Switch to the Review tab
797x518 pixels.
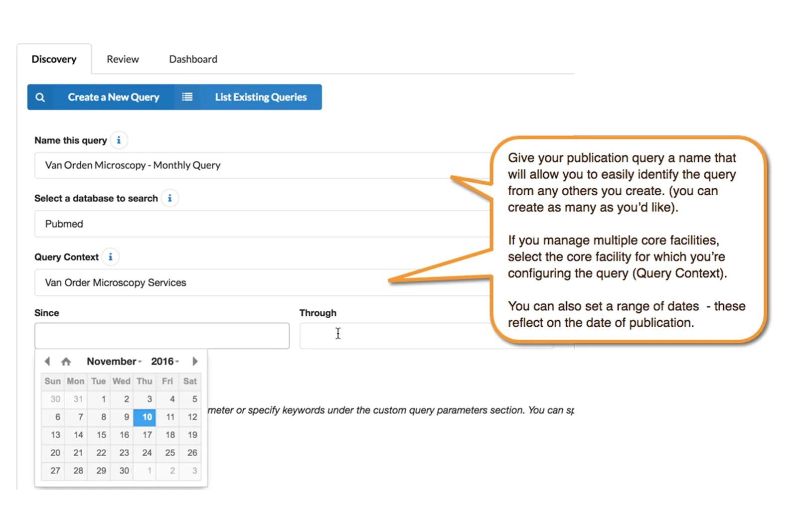tap(123, 59)
